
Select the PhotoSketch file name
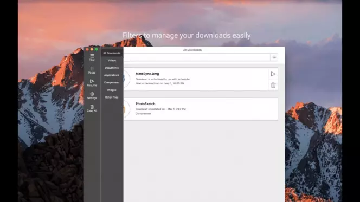pyautogui.click(x=145, y=104)
